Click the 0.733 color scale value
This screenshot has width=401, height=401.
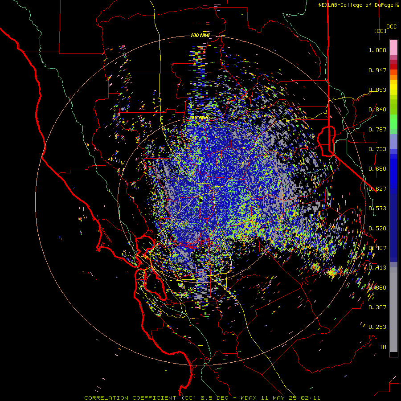click(377, 149)
